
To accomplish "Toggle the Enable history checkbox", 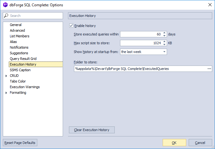I will 71,26.
